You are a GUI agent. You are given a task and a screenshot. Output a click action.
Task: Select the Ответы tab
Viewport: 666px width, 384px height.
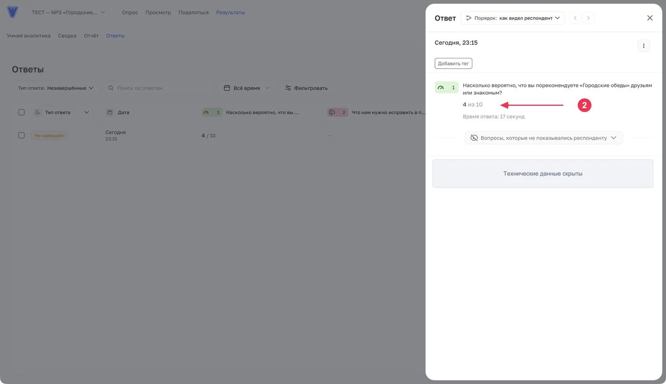pos(115,36)
